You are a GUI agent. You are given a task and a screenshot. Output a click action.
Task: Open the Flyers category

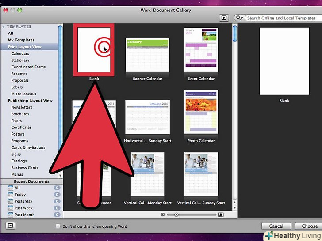16,120
